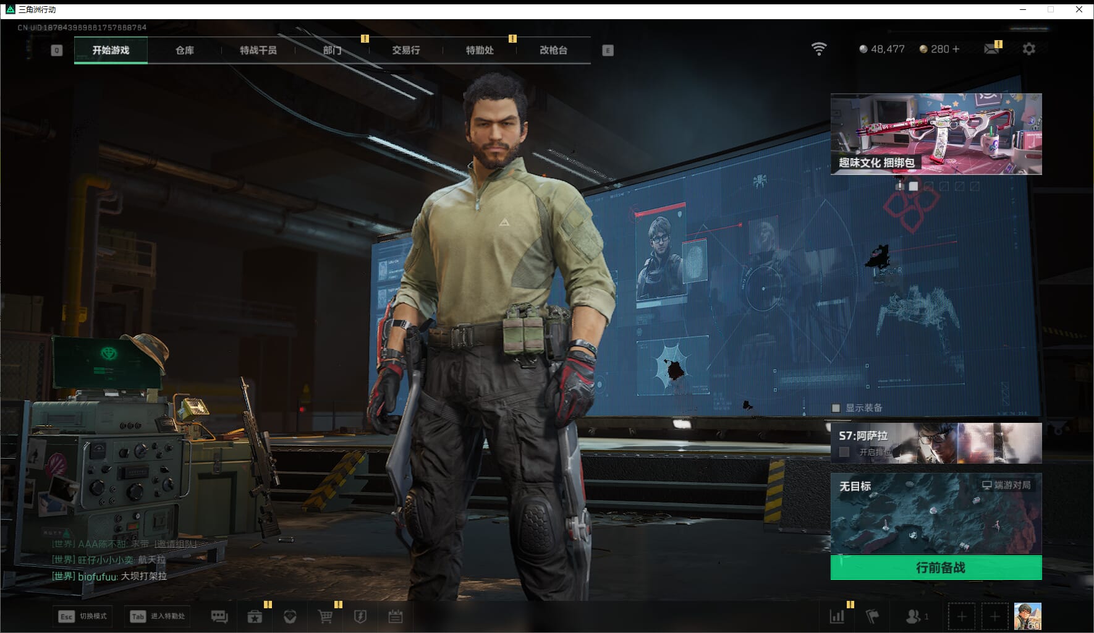Click the green 行前备战 button
This screenshot has width=1094, height=633.
pyautogui.click(x=936, y=567)
